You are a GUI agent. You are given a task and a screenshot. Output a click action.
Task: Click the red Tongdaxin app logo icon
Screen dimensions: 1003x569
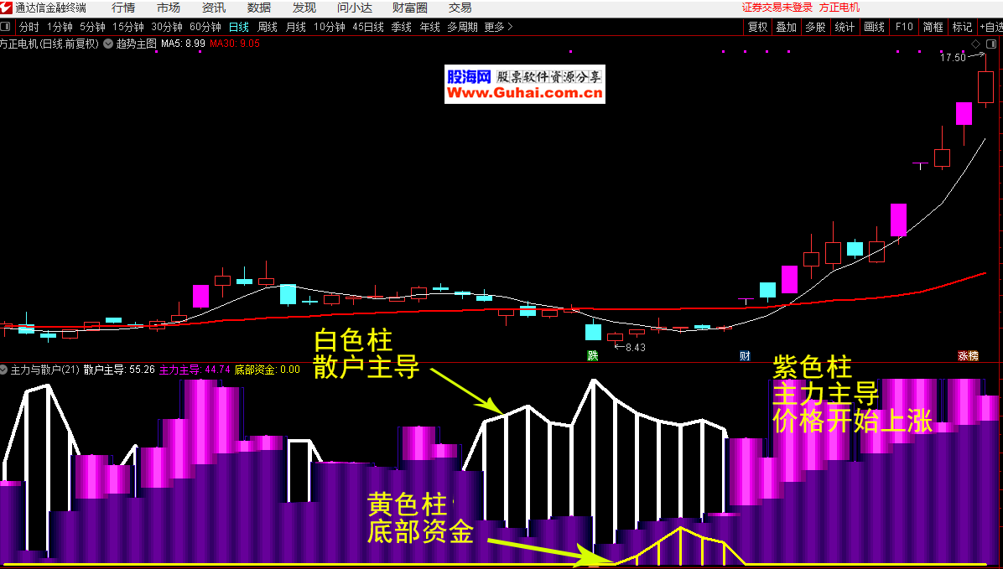7,8
